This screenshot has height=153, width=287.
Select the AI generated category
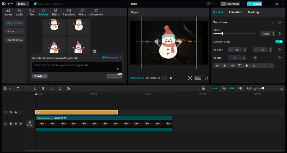pos(14,23)
